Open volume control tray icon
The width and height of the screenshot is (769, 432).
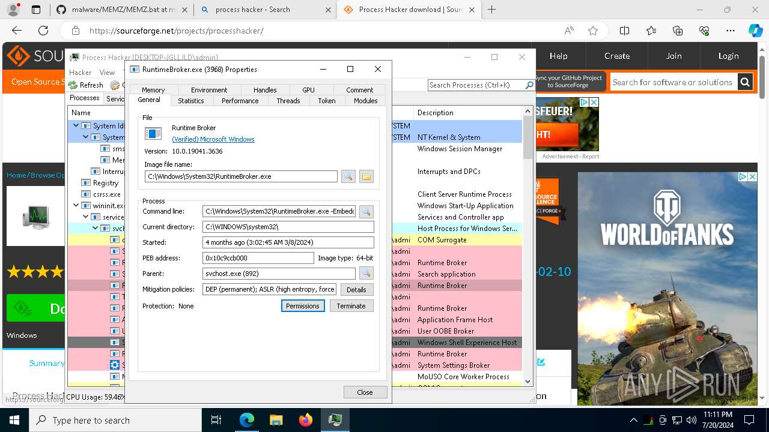click(691, 420)
